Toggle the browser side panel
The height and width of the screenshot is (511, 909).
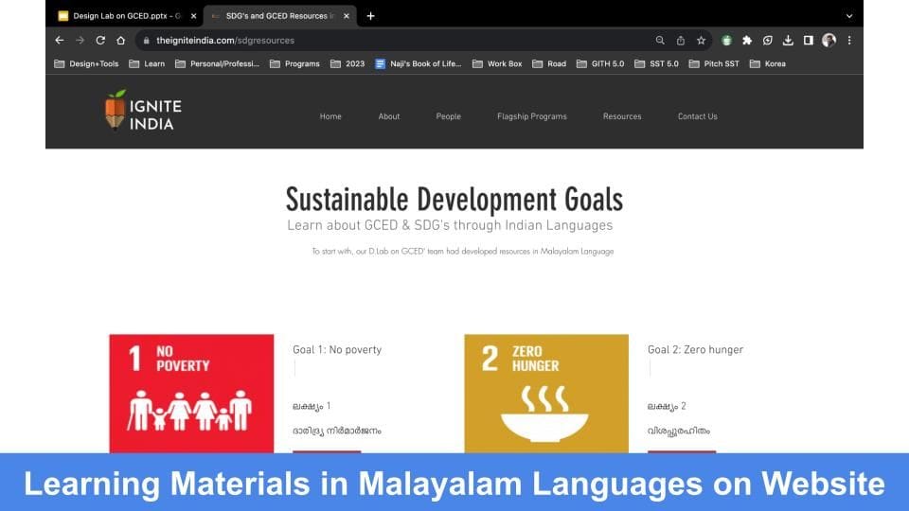[809, 41]
